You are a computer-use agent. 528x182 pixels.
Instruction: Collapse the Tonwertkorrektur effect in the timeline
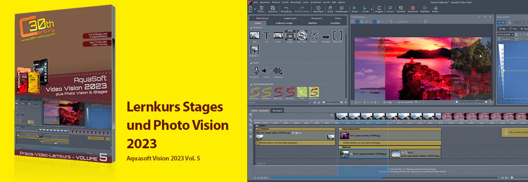point(340,129)
